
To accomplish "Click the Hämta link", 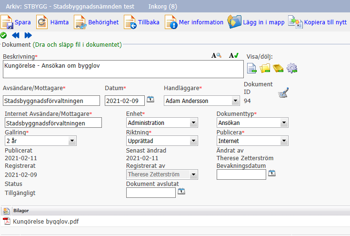I will coord(60,22).
